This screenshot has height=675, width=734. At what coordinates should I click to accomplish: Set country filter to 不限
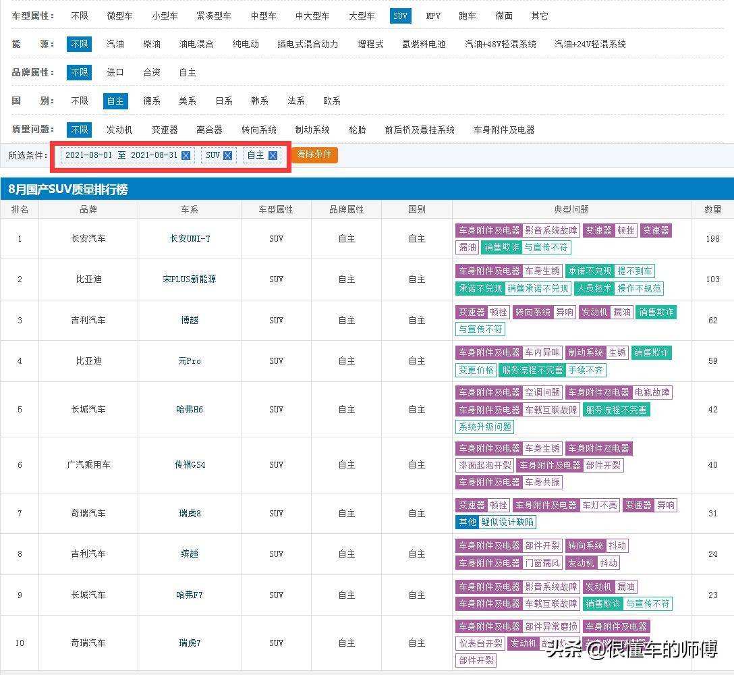point(80,101)
